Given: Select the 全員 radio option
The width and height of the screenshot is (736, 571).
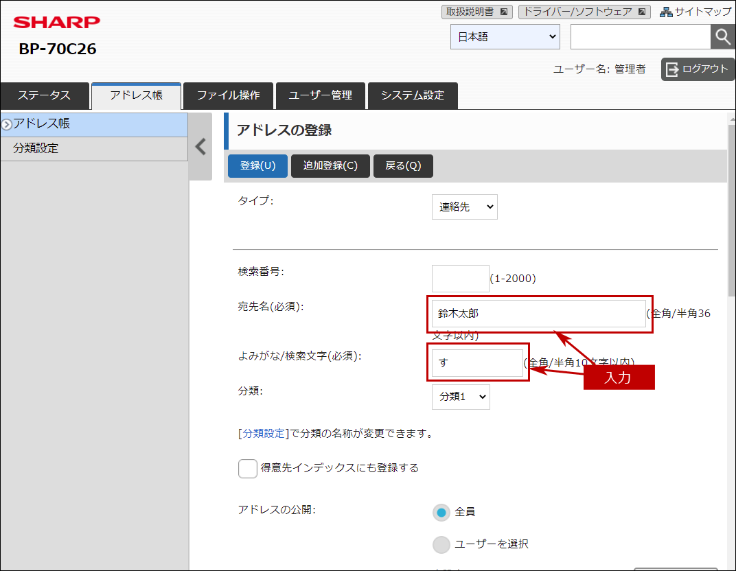Looking at the screenshot, I should [441, 513].
